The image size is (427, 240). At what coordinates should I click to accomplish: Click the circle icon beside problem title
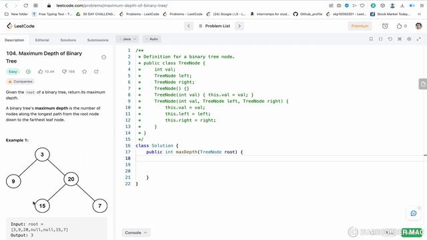pos(104,57)
